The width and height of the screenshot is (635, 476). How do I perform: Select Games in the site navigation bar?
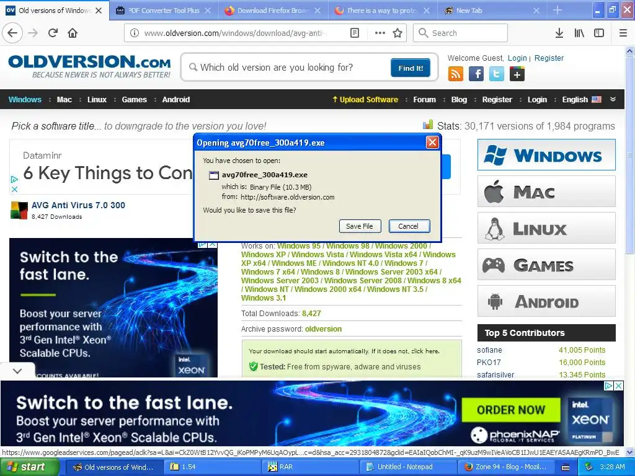click(x=135, y=100)
